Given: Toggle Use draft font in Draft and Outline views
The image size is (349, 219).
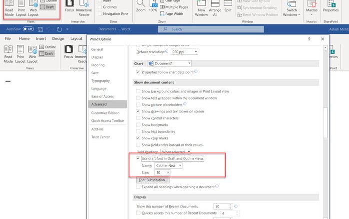Looking at the screenshot, I should click(138, 158).
